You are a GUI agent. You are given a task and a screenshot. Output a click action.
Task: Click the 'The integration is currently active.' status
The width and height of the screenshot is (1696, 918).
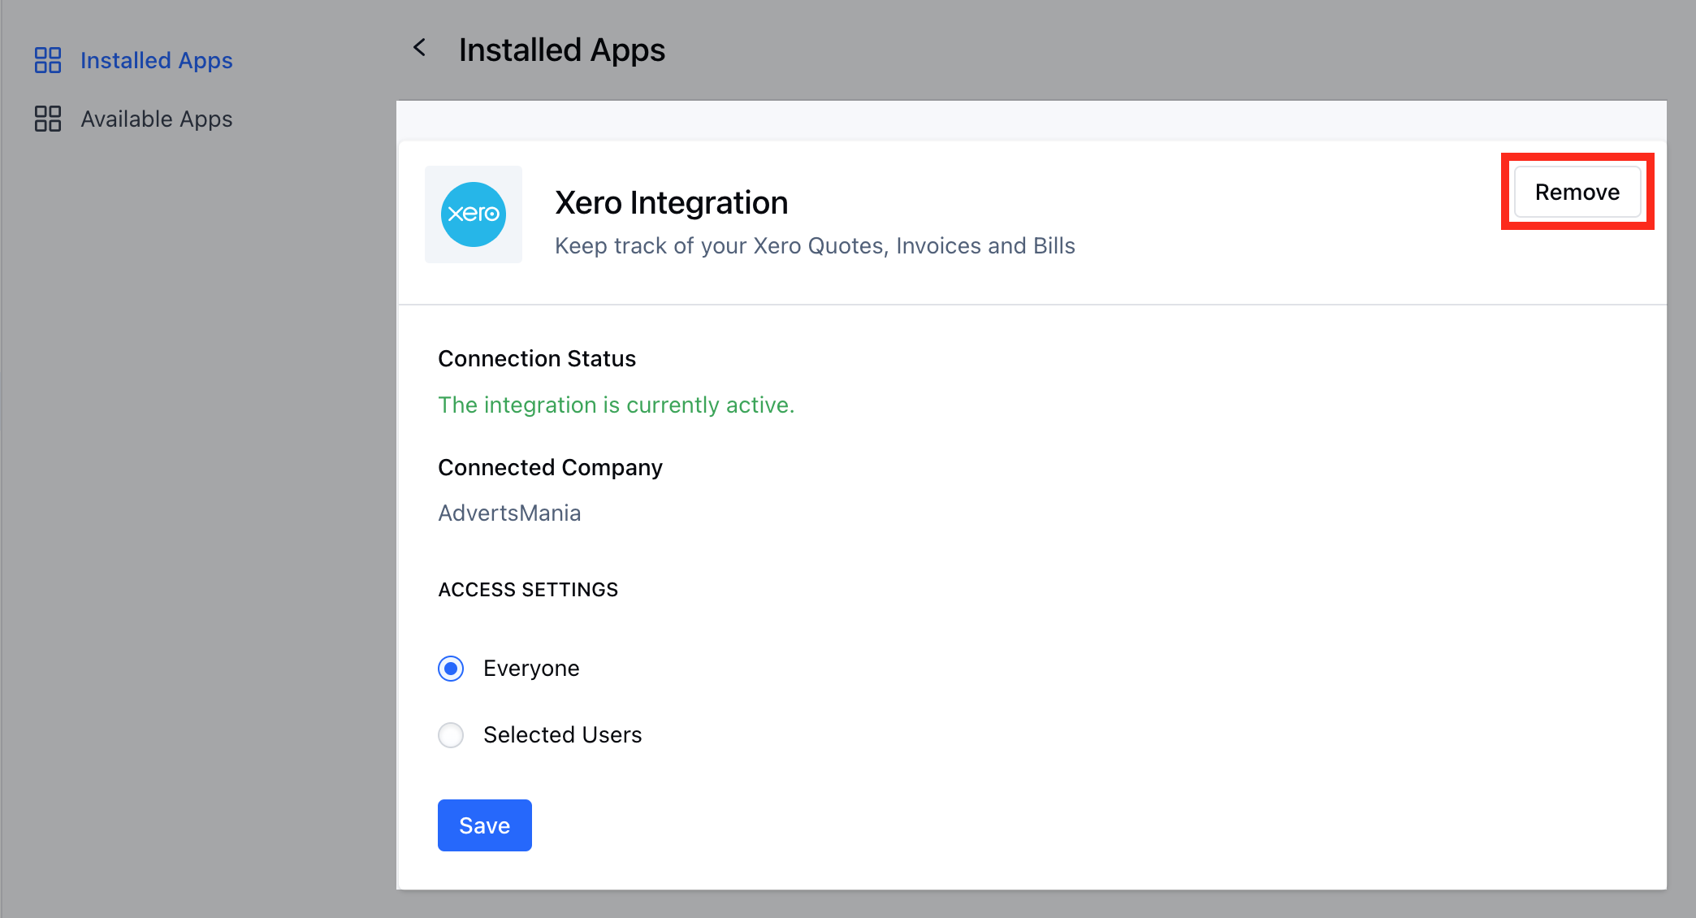617,405
